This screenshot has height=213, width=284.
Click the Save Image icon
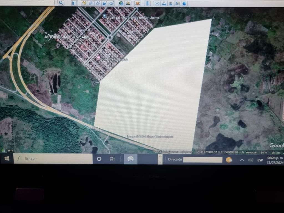click(171, 3)
